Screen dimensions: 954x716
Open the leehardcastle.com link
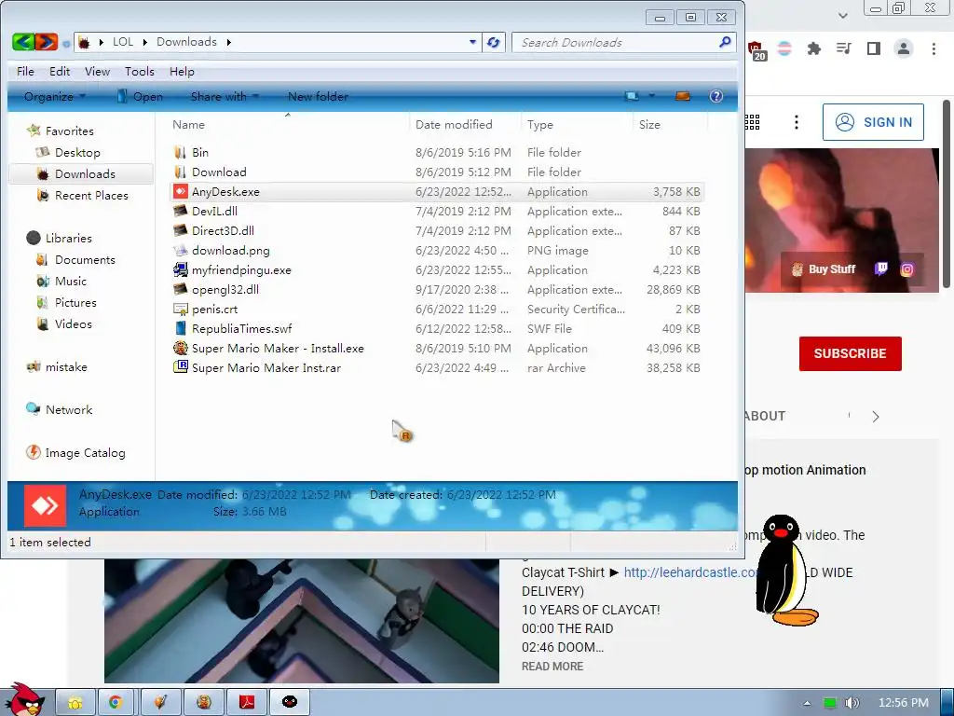coord(692,572)
